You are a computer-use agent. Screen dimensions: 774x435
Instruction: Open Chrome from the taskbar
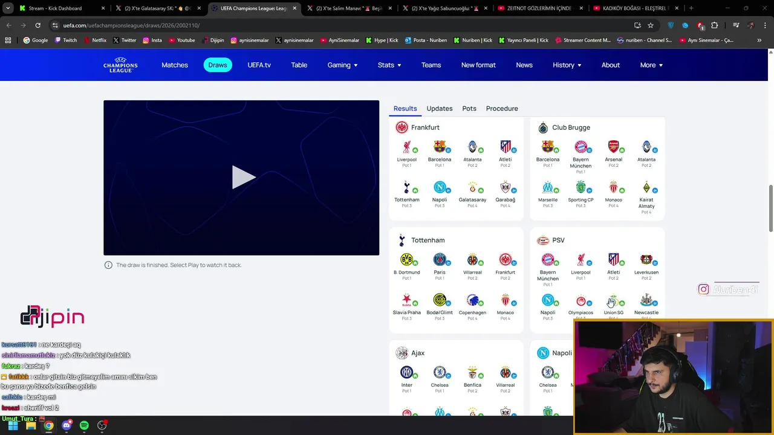pyautogui.click(x=48, y=425)
